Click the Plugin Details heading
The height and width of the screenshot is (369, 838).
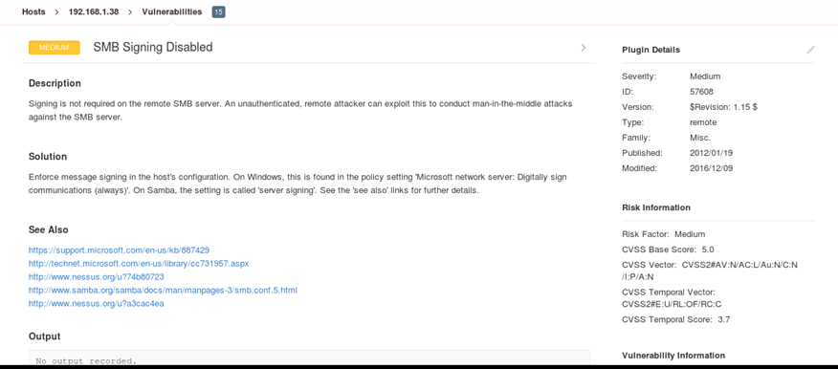click(x=651, y=50)
